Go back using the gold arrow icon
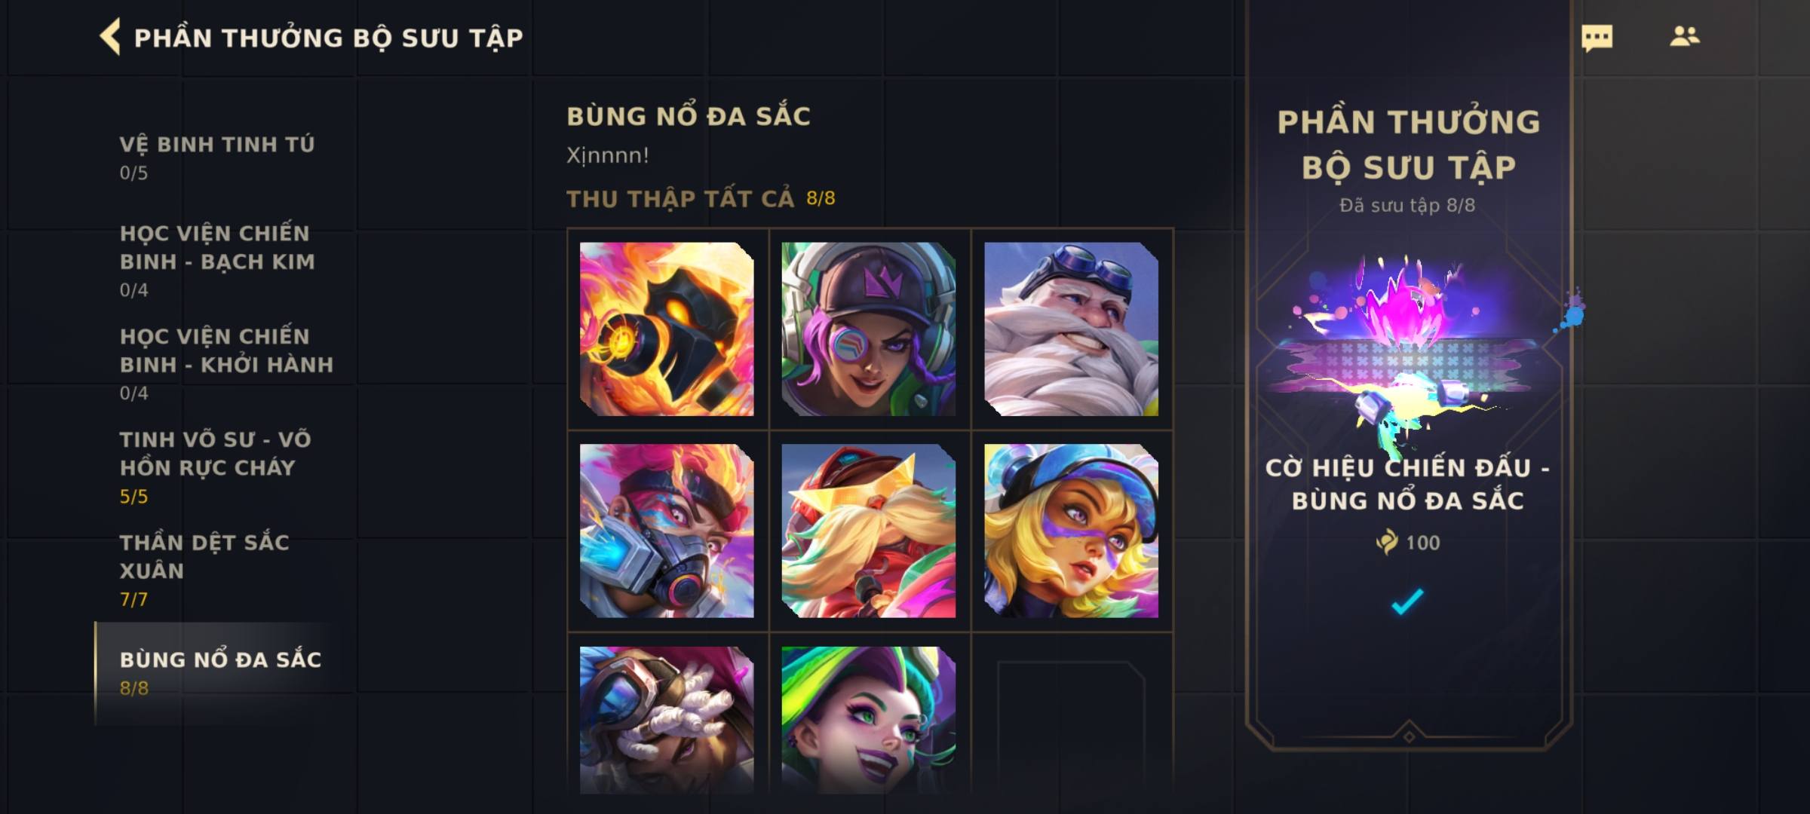1810x814 pixels. click(x=110, y=37)
